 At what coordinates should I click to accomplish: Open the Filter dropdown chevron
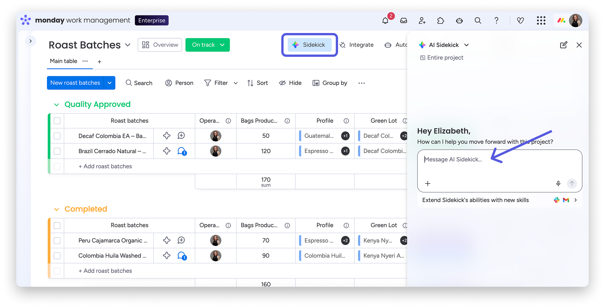[236, 83]
